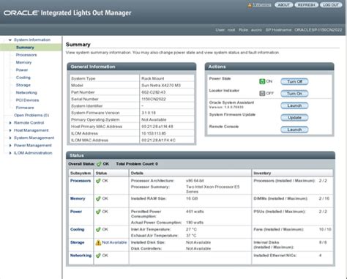Click the serial number 1150CN2022 value
This screenshot has width=347, height=279.
click(154, 99)
